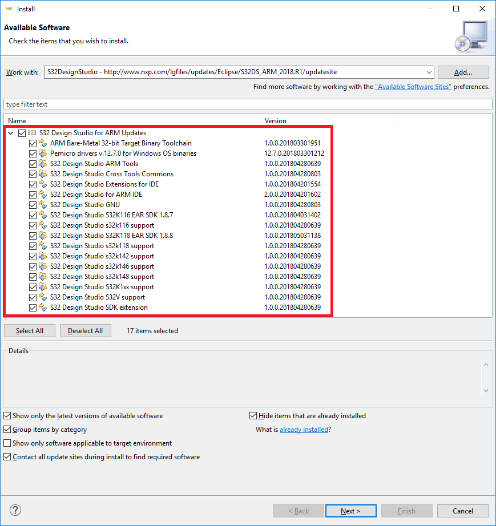Toggle Contact all update sites during install
The width and height of the screenshot is (496, 526).
(x=7, y=457)
